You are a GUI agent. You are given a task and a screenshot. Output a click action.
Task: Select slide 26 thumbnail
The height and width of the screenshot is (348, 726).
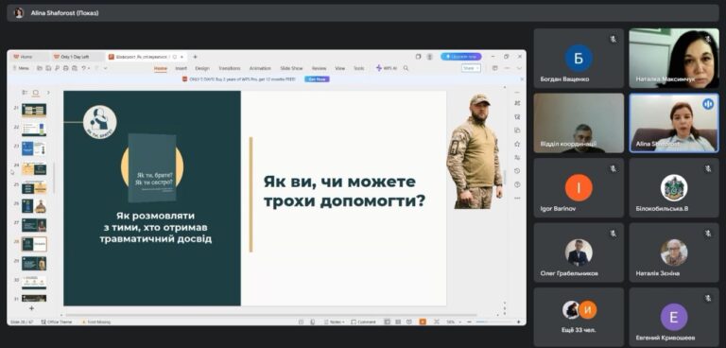point(34,206)
